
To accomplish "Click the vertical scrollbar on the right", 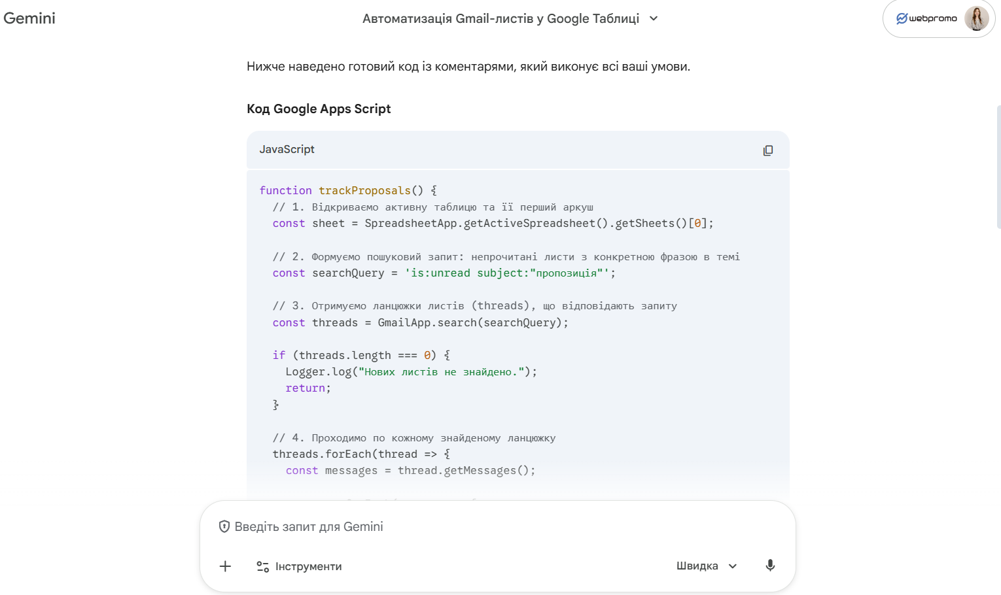I will point(998,167).
